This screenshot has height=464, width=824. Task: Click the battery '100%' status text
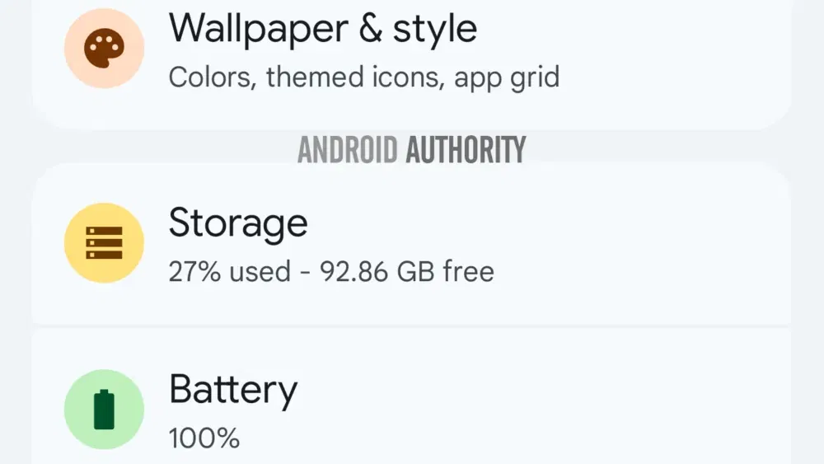pyautogui.click(x=204, y=438)
